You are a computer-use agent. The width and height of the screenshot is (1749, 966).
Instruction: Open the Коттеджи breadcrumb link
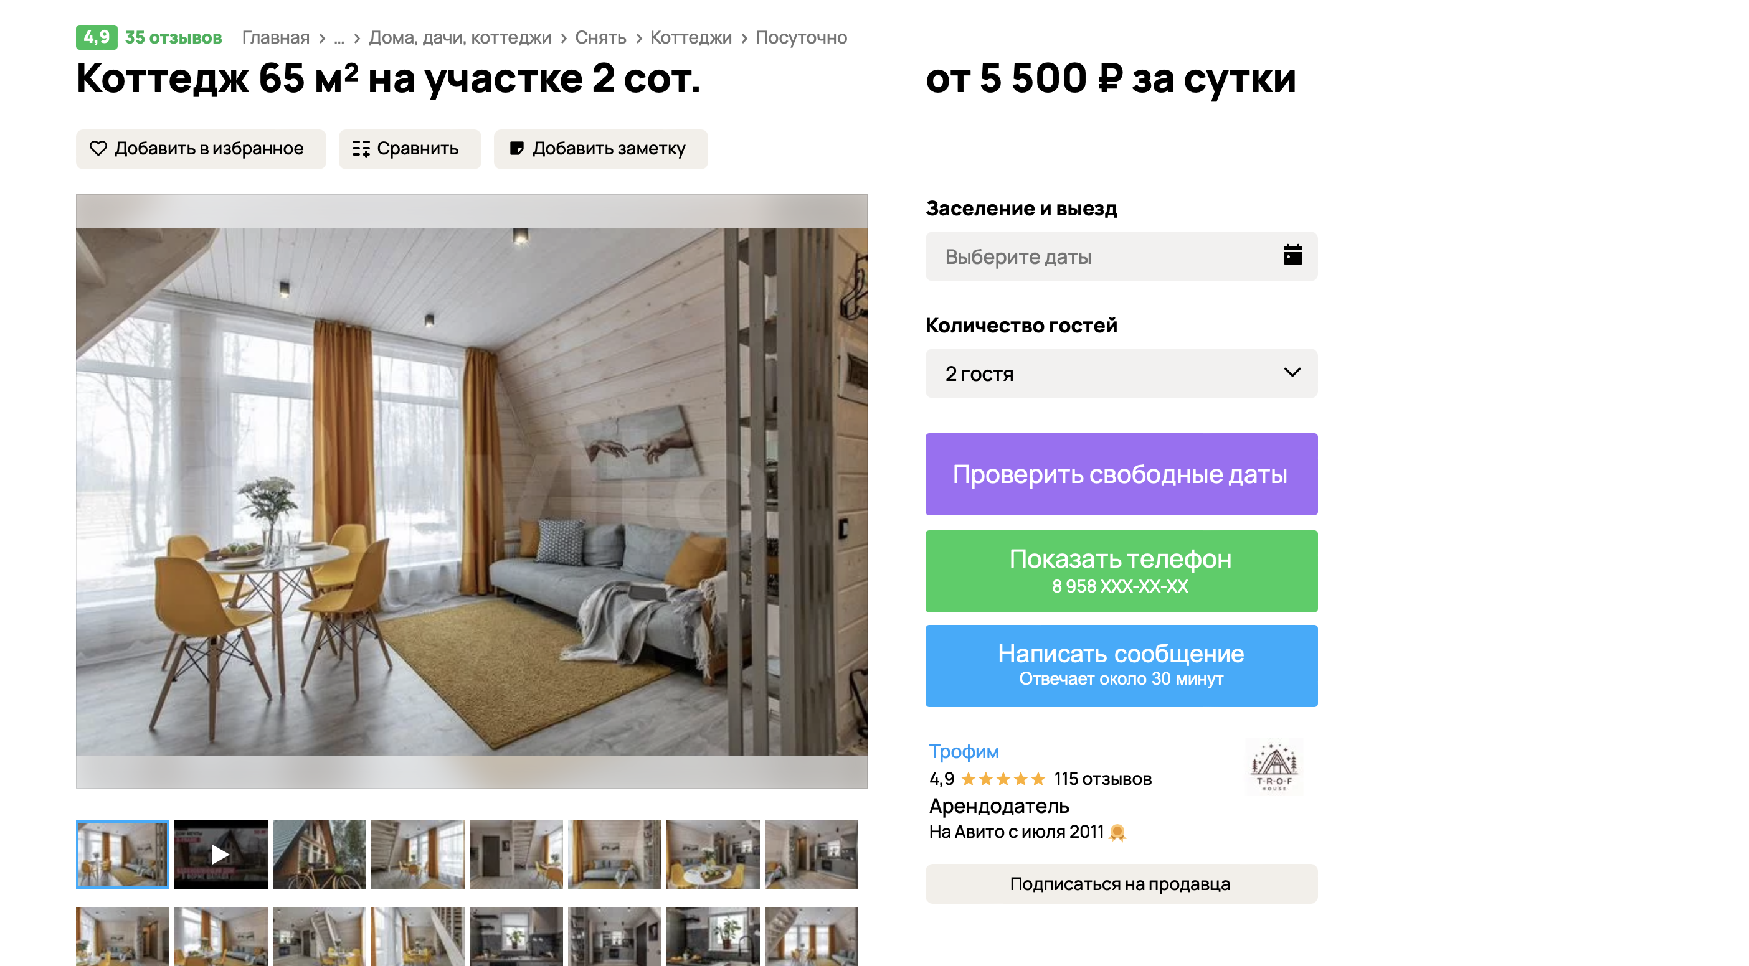(691, 38)
